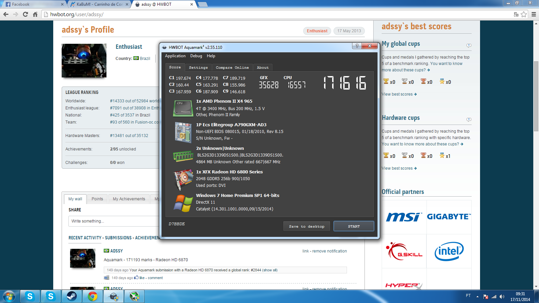Show hidden tray icons arrow

pos(477,297)
